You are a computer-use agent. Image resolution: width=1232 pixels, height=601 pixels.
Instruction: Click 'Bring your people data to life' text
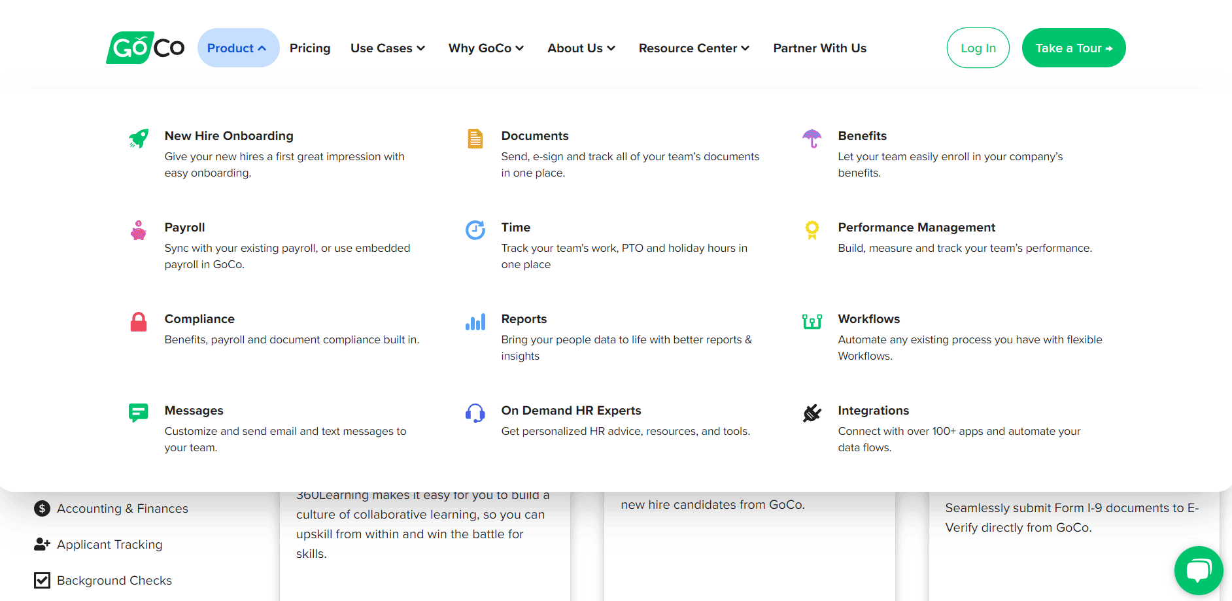tap(626, 347)
